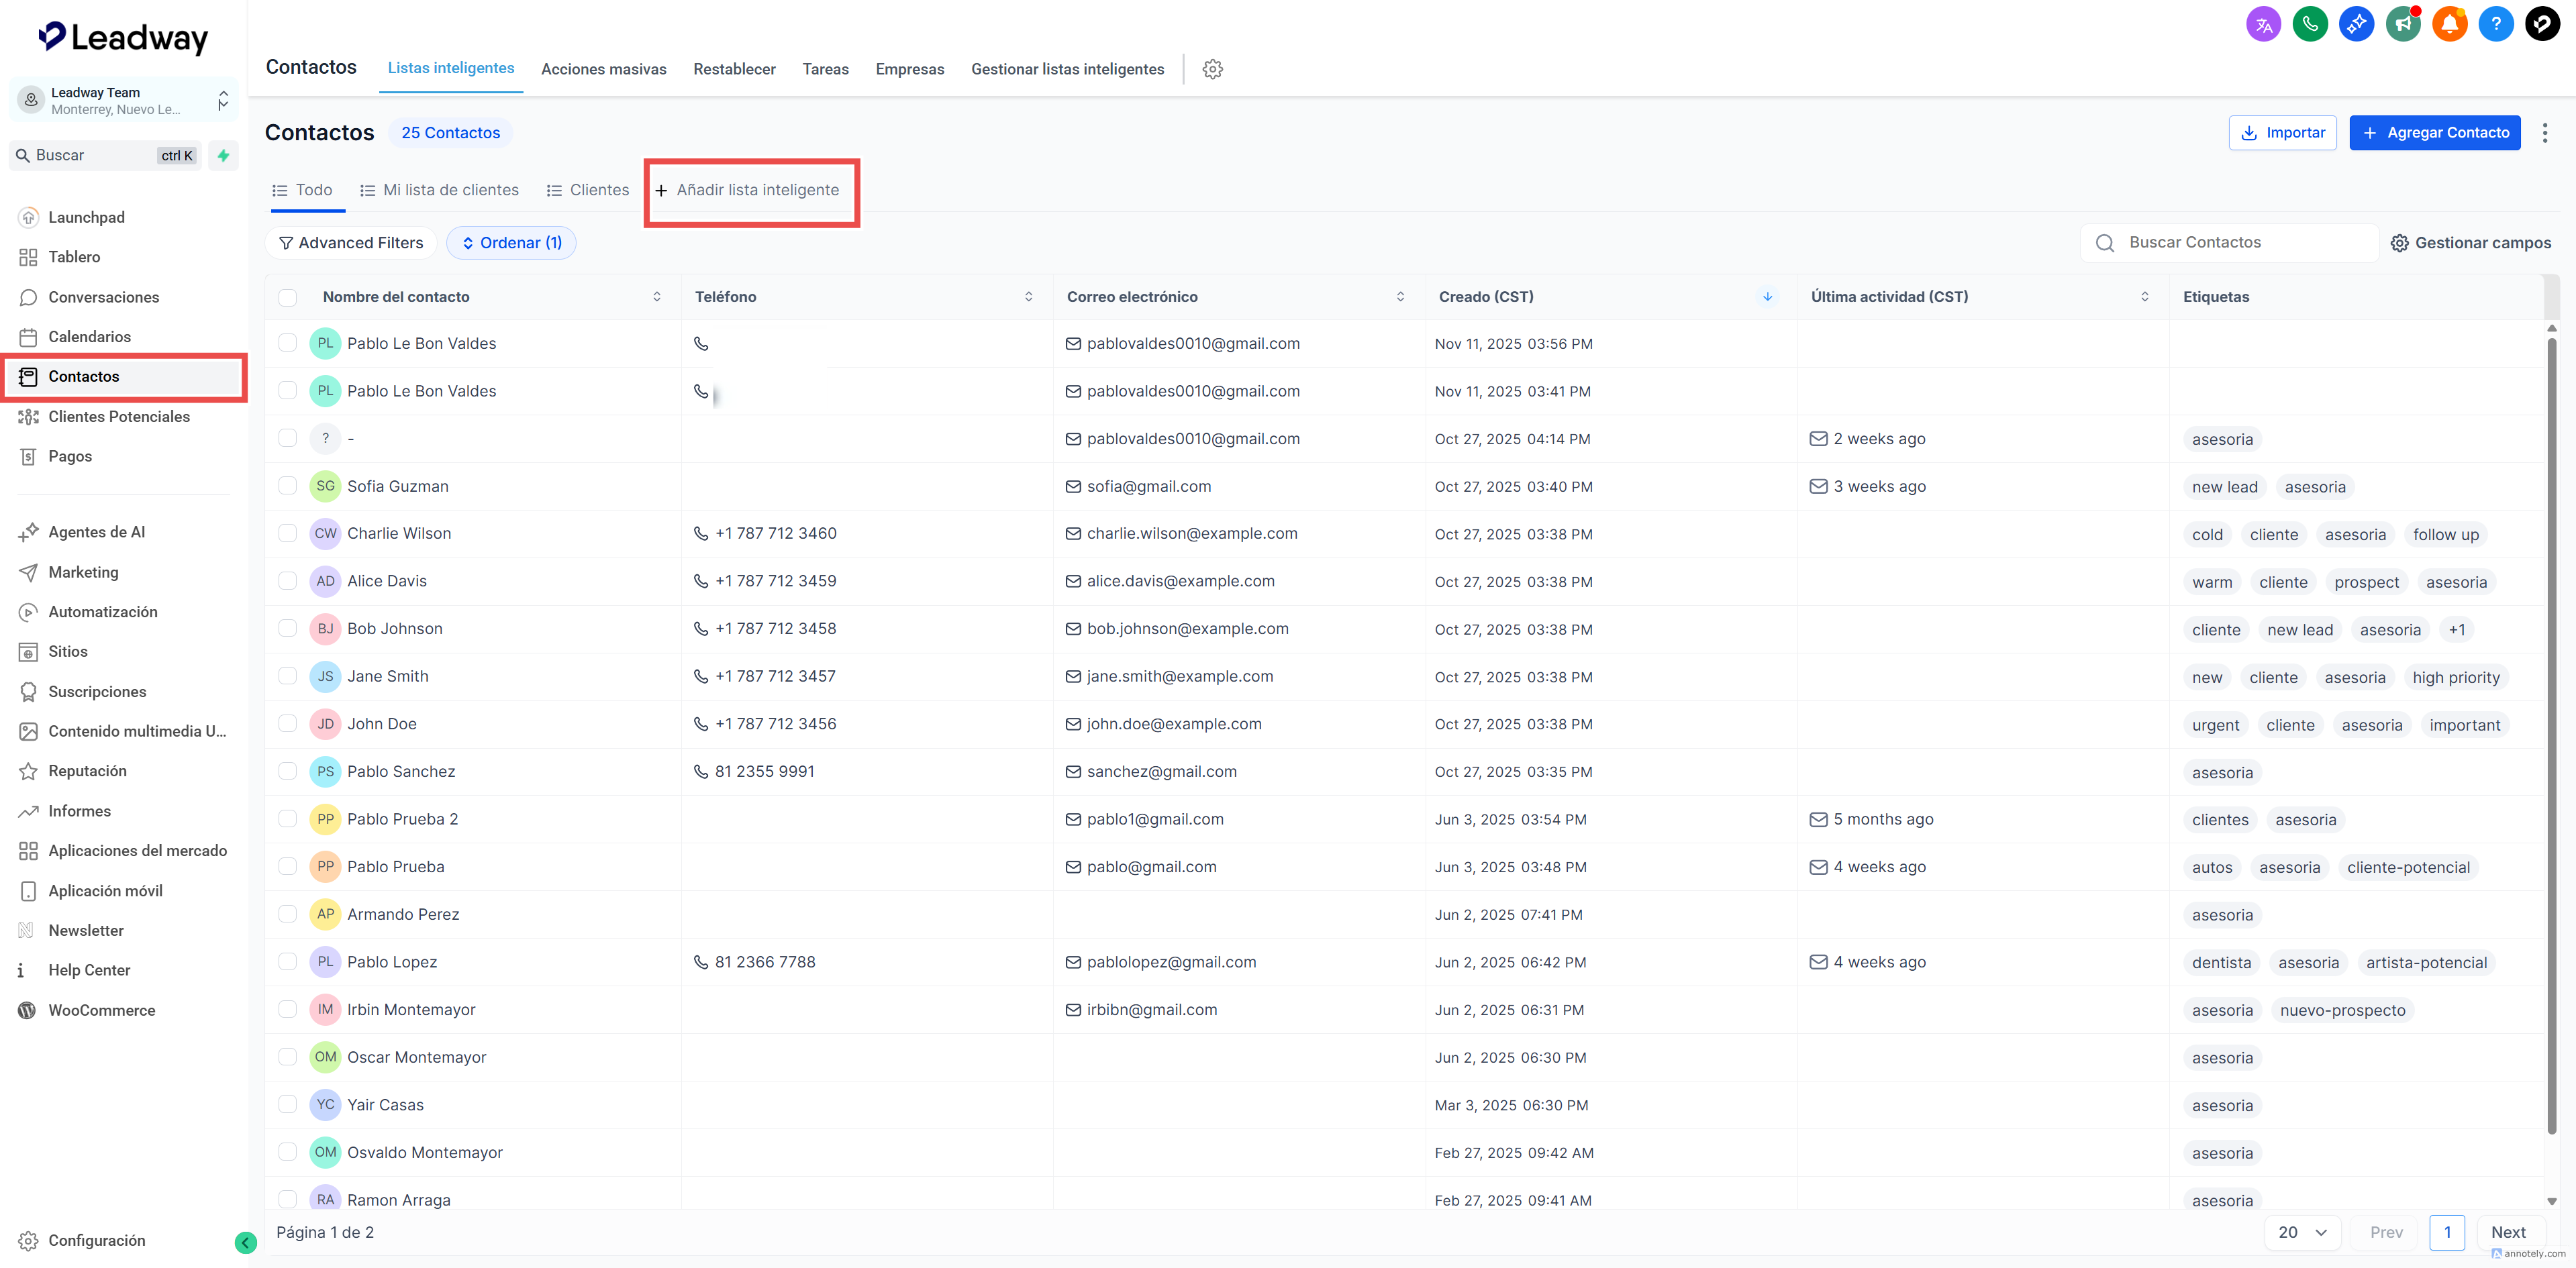Screen dimensions: 2576x1268
Task: Click the green lightning quick actions icon
Action: 224,155
